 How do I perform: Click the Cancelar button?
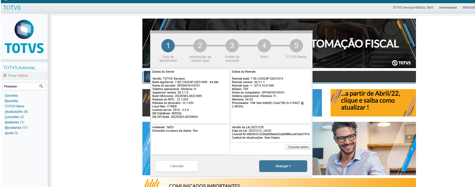[x=177, y=166]
